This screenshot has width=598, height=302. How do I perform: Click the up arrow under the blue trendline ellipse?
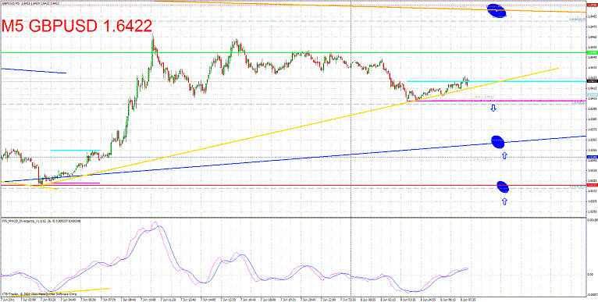(x=504, y=155)
